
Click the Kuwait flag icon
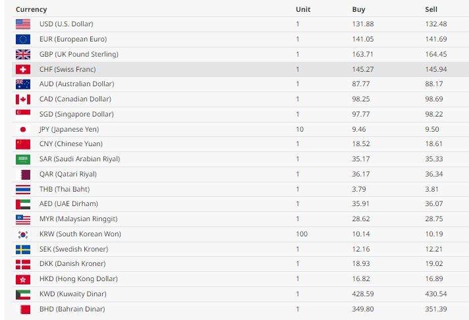23,294
